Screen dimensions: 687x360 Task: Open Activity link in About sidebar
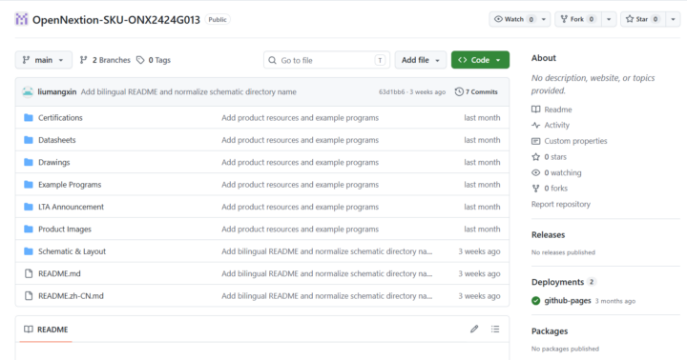556,125
